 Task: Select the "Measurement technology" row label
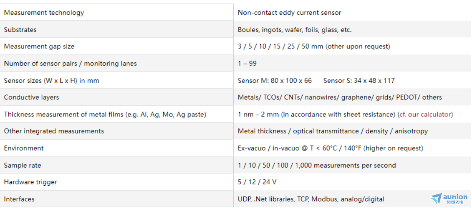(44, 12)
